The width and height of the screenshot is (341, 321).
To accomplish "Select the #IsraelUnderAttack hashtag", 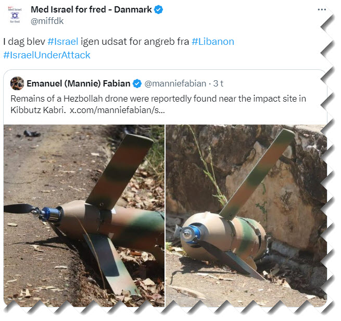I will click(x=47, y=55).
